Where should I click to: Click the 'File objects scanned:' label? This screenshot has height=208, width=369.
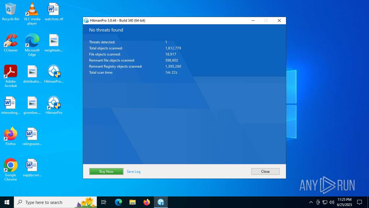(x=105, y=54)
